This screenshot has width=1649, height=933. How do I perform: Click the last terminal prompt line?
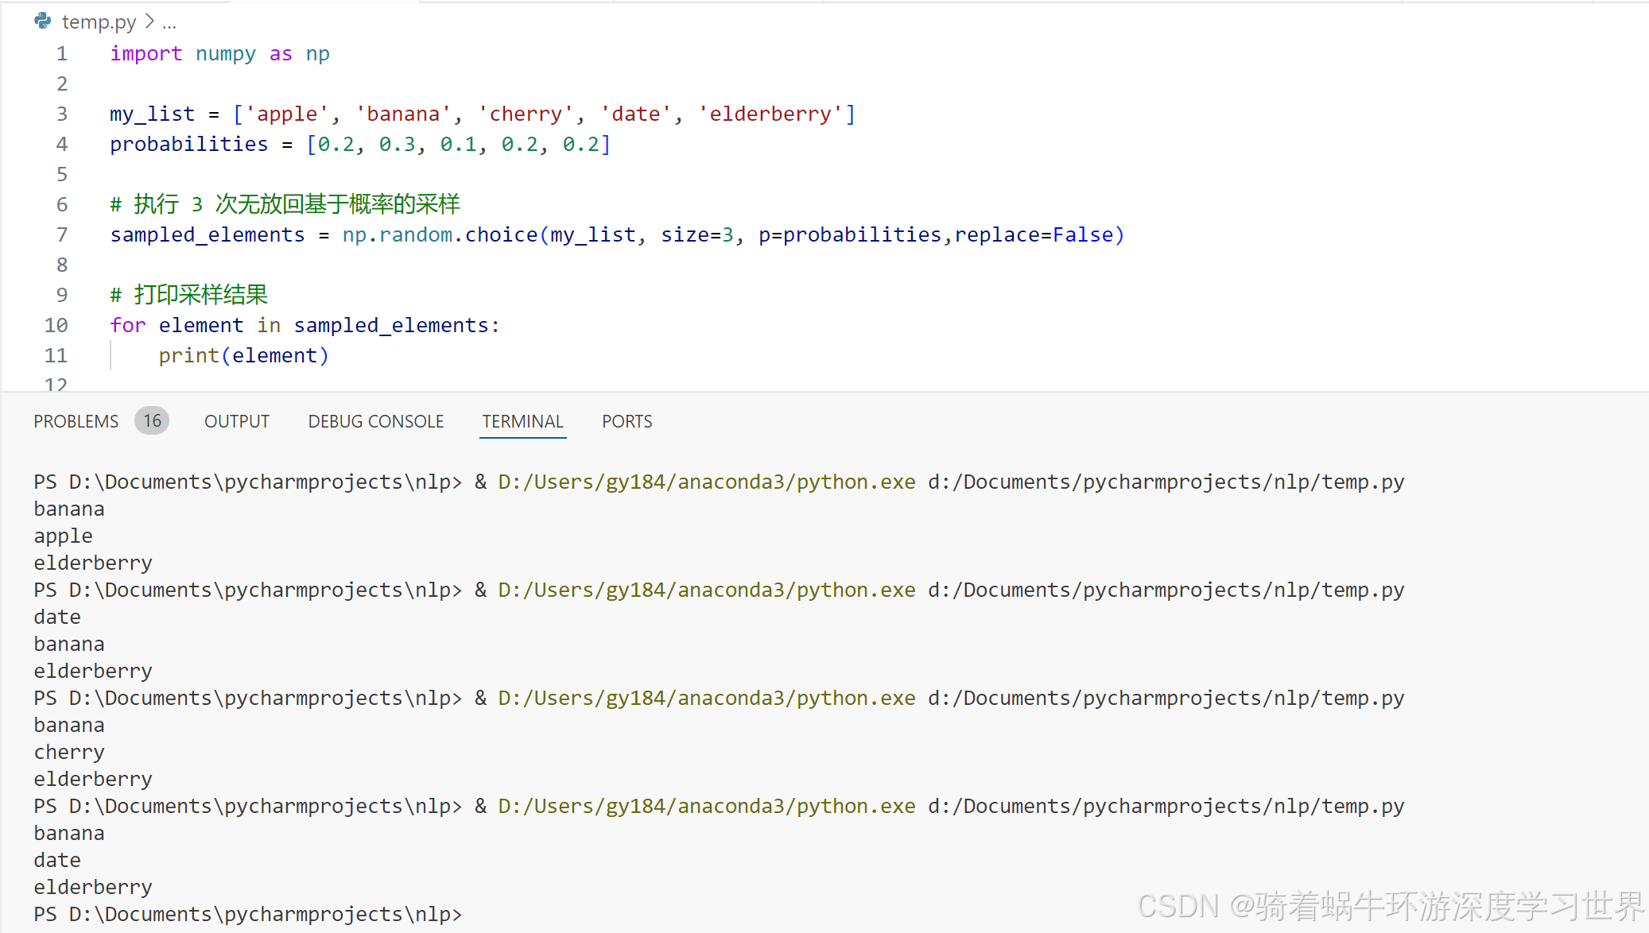point(248,914)
